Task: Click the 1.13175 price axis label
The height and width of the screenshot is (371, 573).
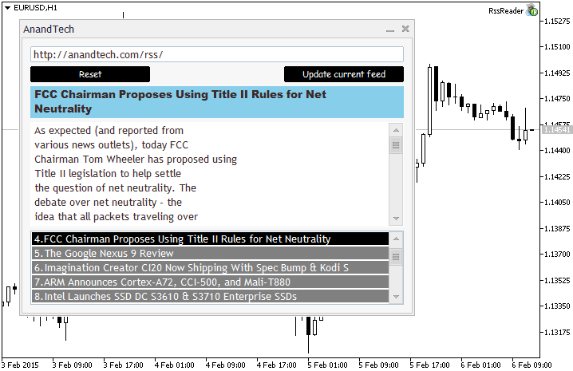Action: (557, 332)
